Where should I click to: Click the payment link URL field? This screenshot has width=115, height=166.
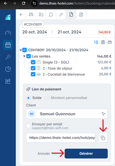(x=61, y=138)
